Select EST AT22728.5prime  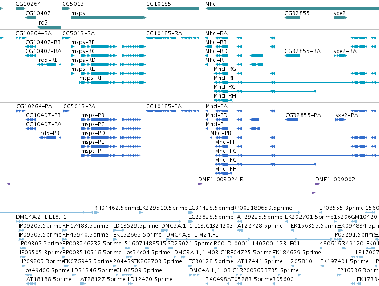point(240,230)
